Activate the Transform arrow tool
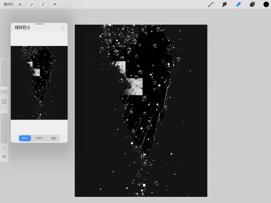This screenshot has height=203, width=271. (x=55, y=4)
